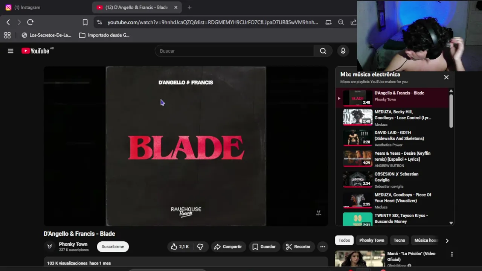Screen dimensions: 482x271
Task: Like the video with 2,1 K likes
Action: 179,247
